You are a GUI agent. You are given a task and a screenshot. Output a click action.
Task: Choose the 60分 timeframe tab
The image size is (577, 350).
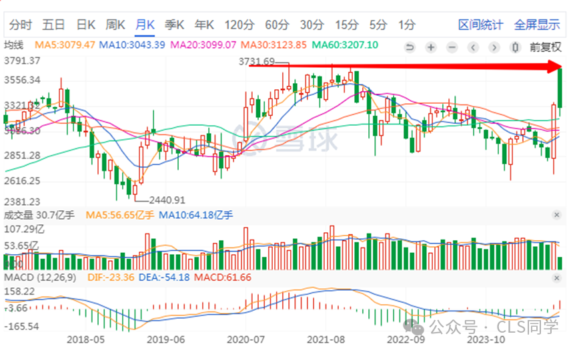tap(277, 25)
